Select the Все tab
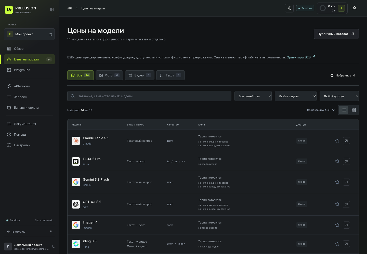The width and height of the screenshot is (367, 254). pos(81,75)
